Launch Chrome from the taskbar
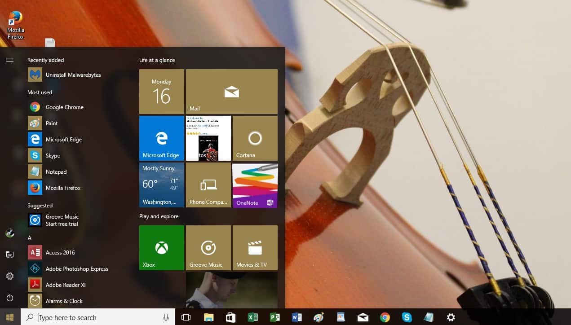 [385, 317]
